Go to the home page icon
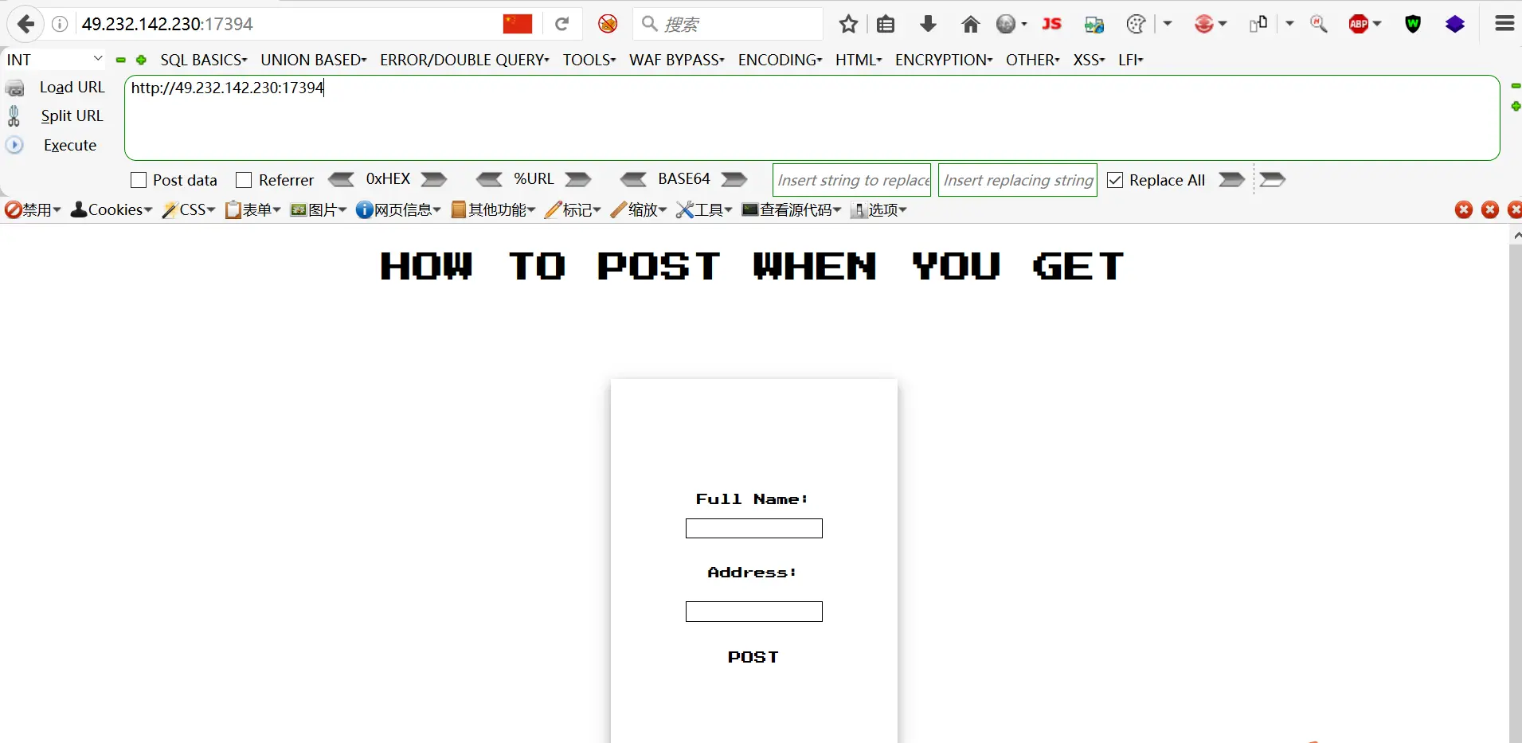Screen dimensions: 1522x743 (970, 24)
